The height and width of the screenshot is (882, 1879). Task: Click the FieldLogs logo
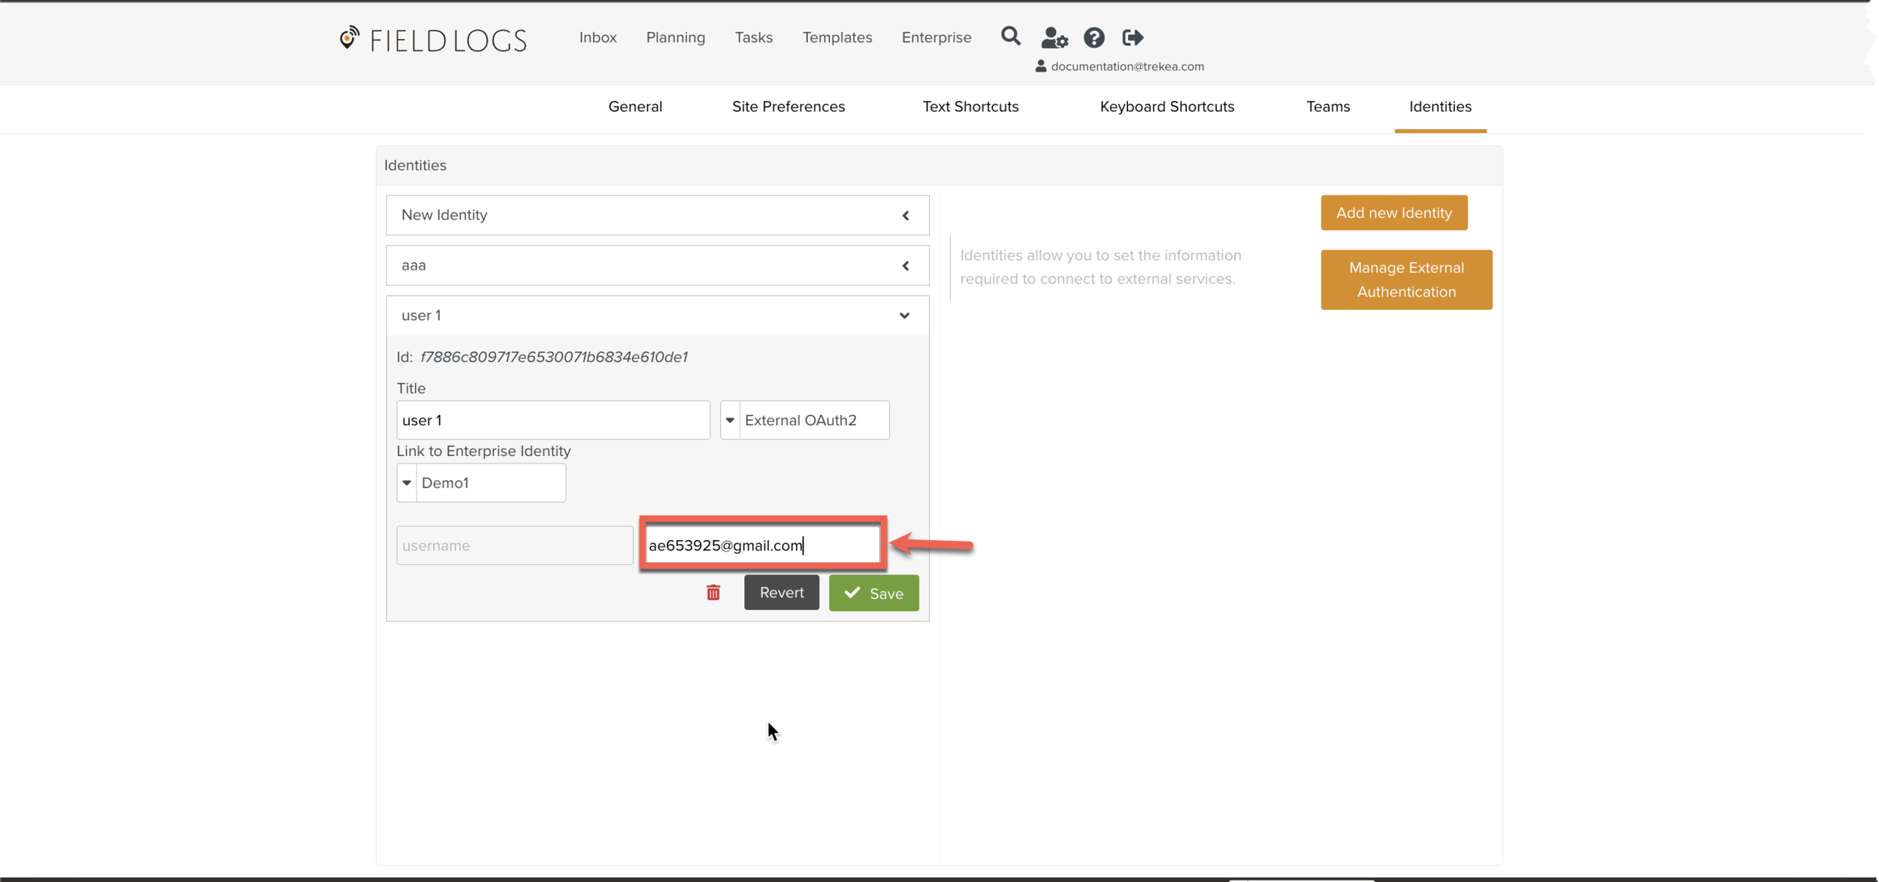pyautogui.click(x=433, y=40)
